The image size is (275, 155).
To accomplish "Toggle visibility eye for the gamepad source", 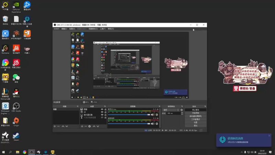I will 102,112.
